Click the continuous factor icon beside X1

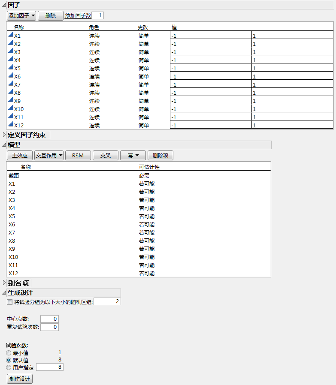pos(11,35)
